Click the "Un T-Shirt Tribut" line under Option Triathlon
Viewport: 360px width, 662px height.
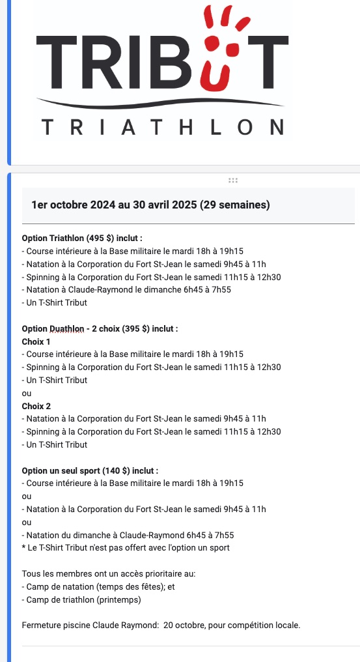[x=55, y=303]
